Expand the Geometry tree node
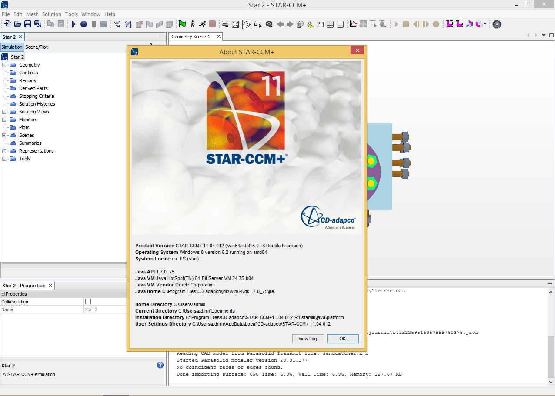The height and width of the screenshot is (396, 555). [x=4, y=65]
